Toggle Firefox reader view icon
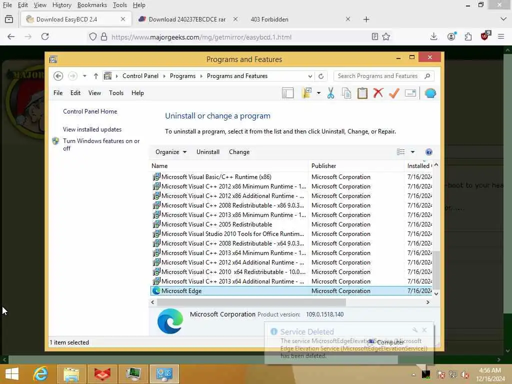This screenshot has height=384, width=512. pos(375,36)
